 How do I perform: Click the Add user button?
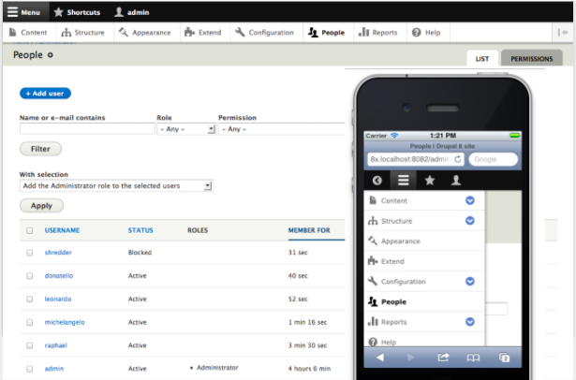tap(45, 94)
